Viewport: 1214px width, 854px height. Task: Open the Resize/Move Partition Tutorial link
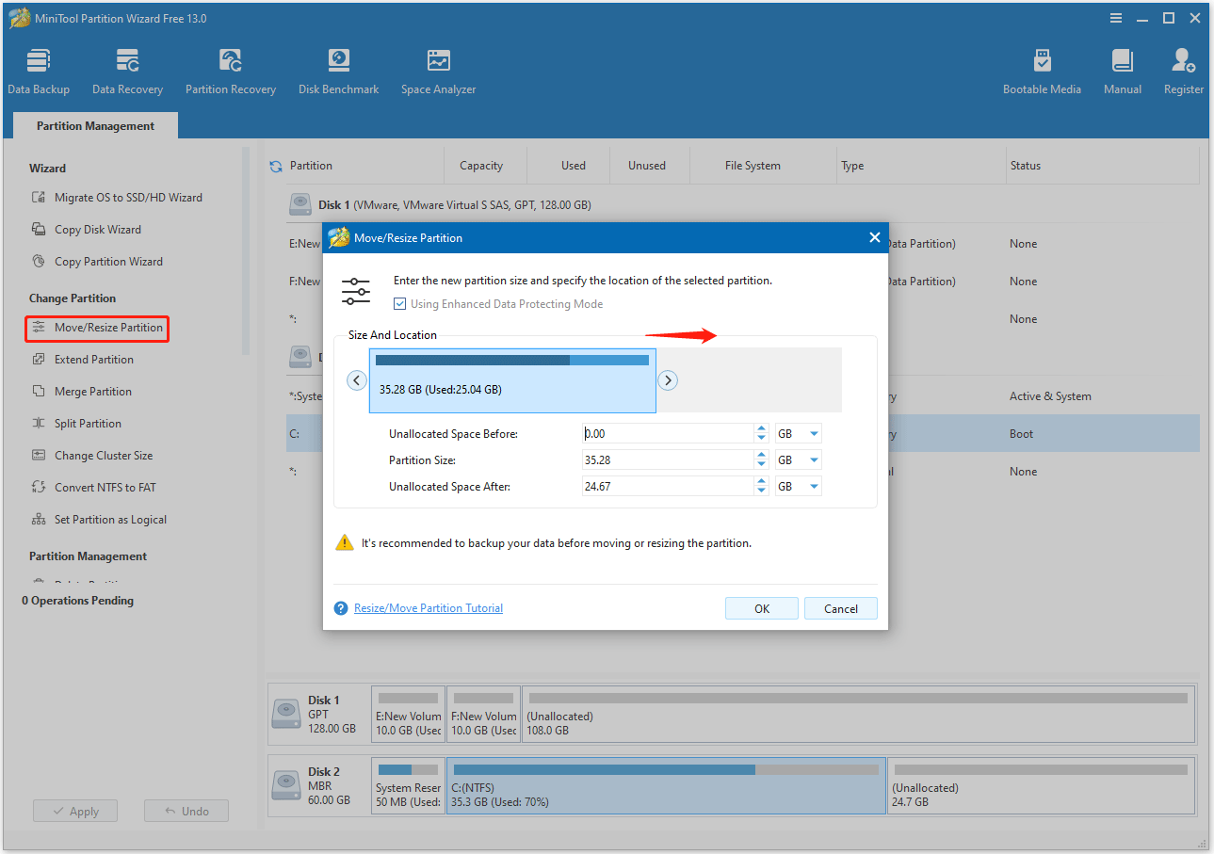click(428, 607)
